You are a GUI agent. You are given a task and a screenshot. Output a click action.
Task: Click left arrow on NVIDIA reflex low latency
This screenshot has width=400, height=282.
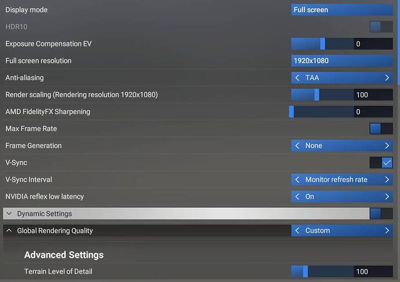[x=298, y=197]
